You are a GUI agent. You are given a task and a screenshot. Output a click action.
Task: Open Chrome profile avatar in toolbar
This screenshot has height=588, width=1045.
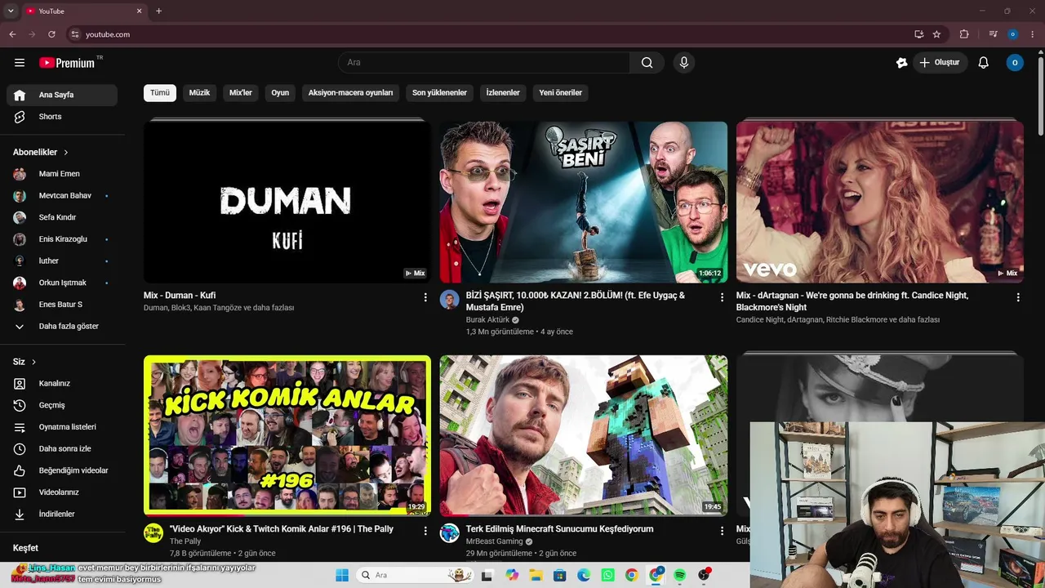(x=1012, y=34)
